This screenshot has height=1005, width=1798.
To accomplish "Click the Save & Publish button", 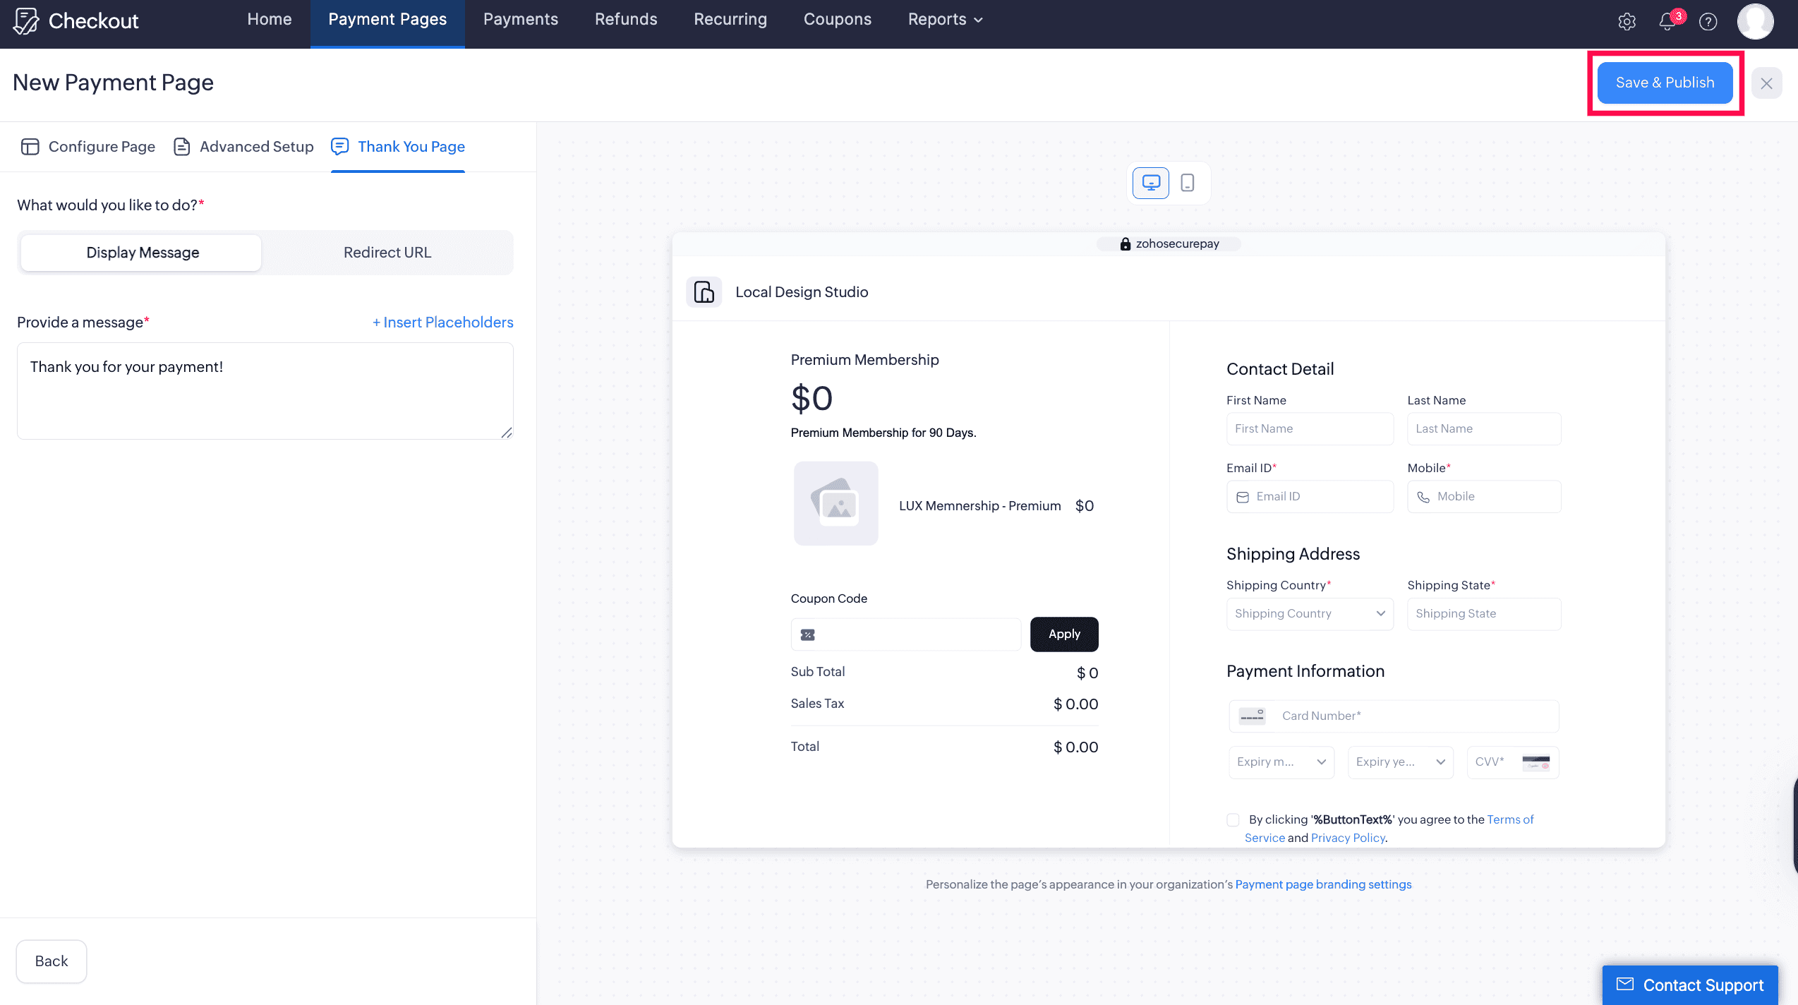I will pyautogui.click(x=1664, y=83).
